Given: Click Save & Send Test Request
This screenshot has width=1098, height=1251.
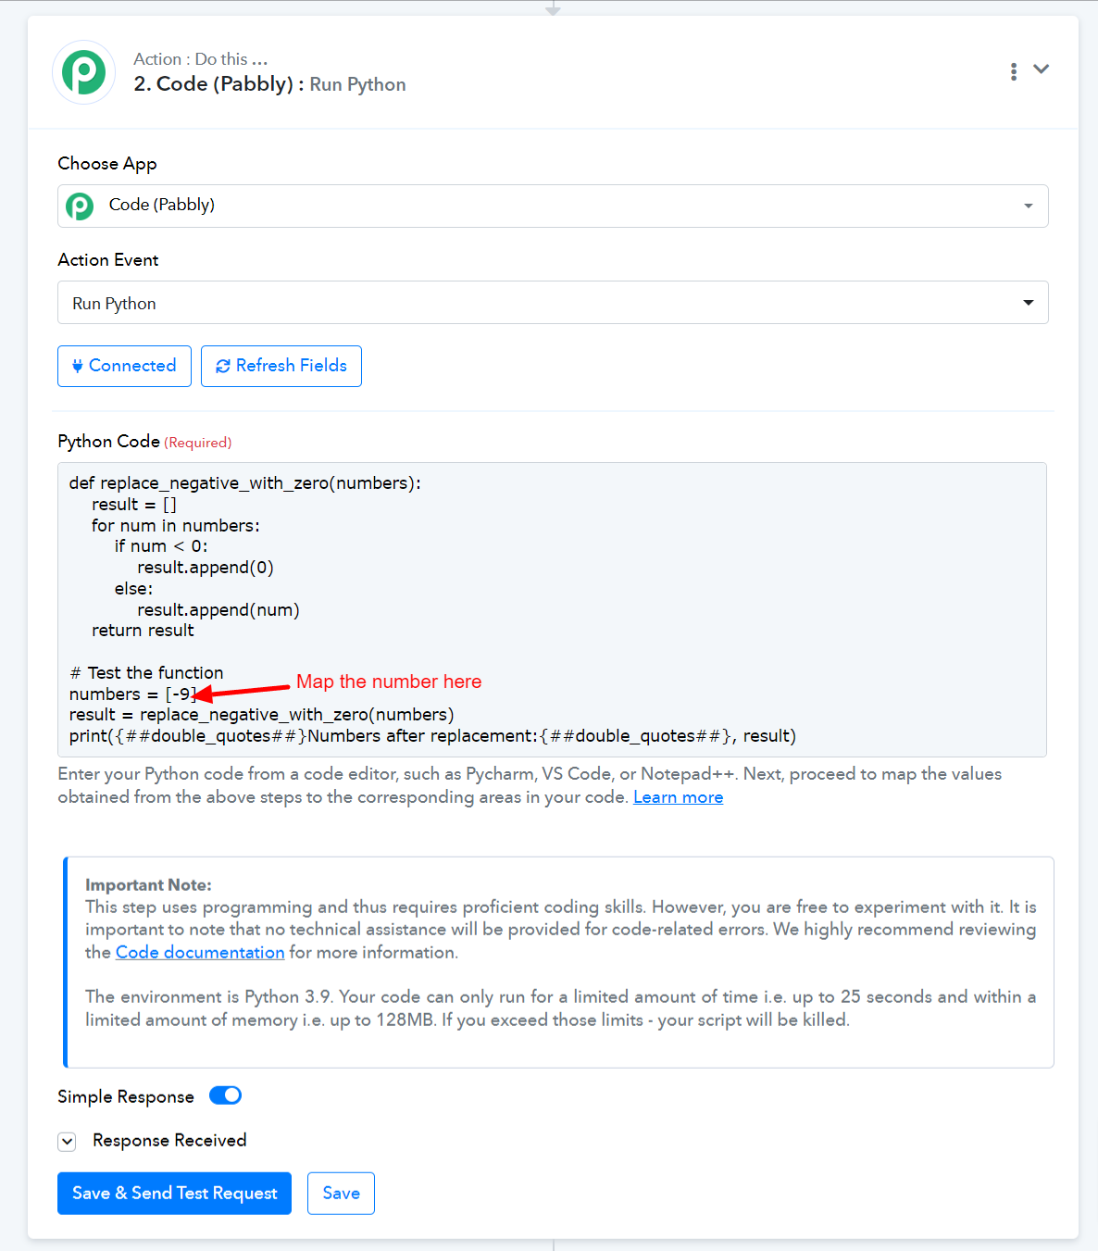Looking at the screenshot, I should 174,1193.
